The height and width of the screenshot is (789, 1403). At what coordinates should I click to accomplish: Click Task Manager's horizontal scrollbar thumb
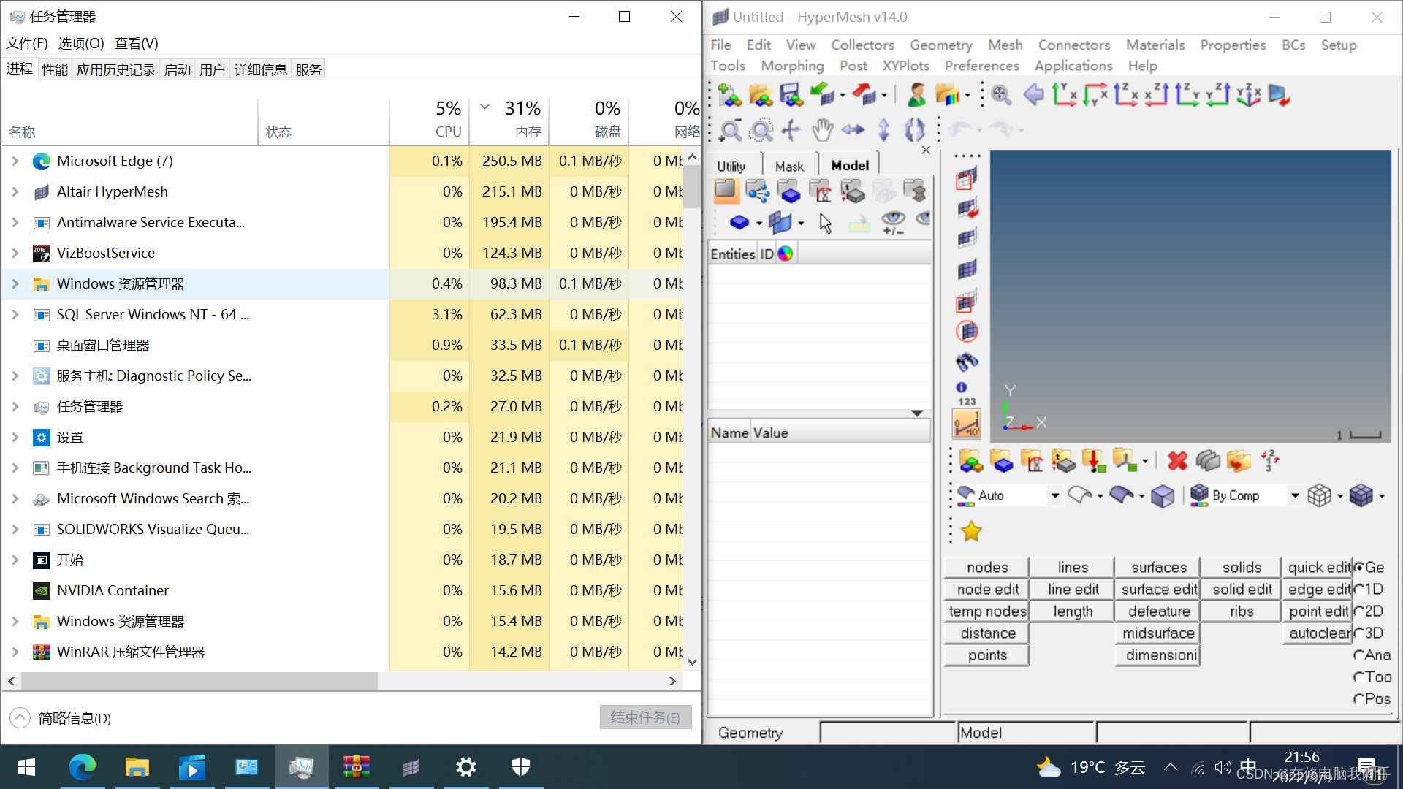199,681
